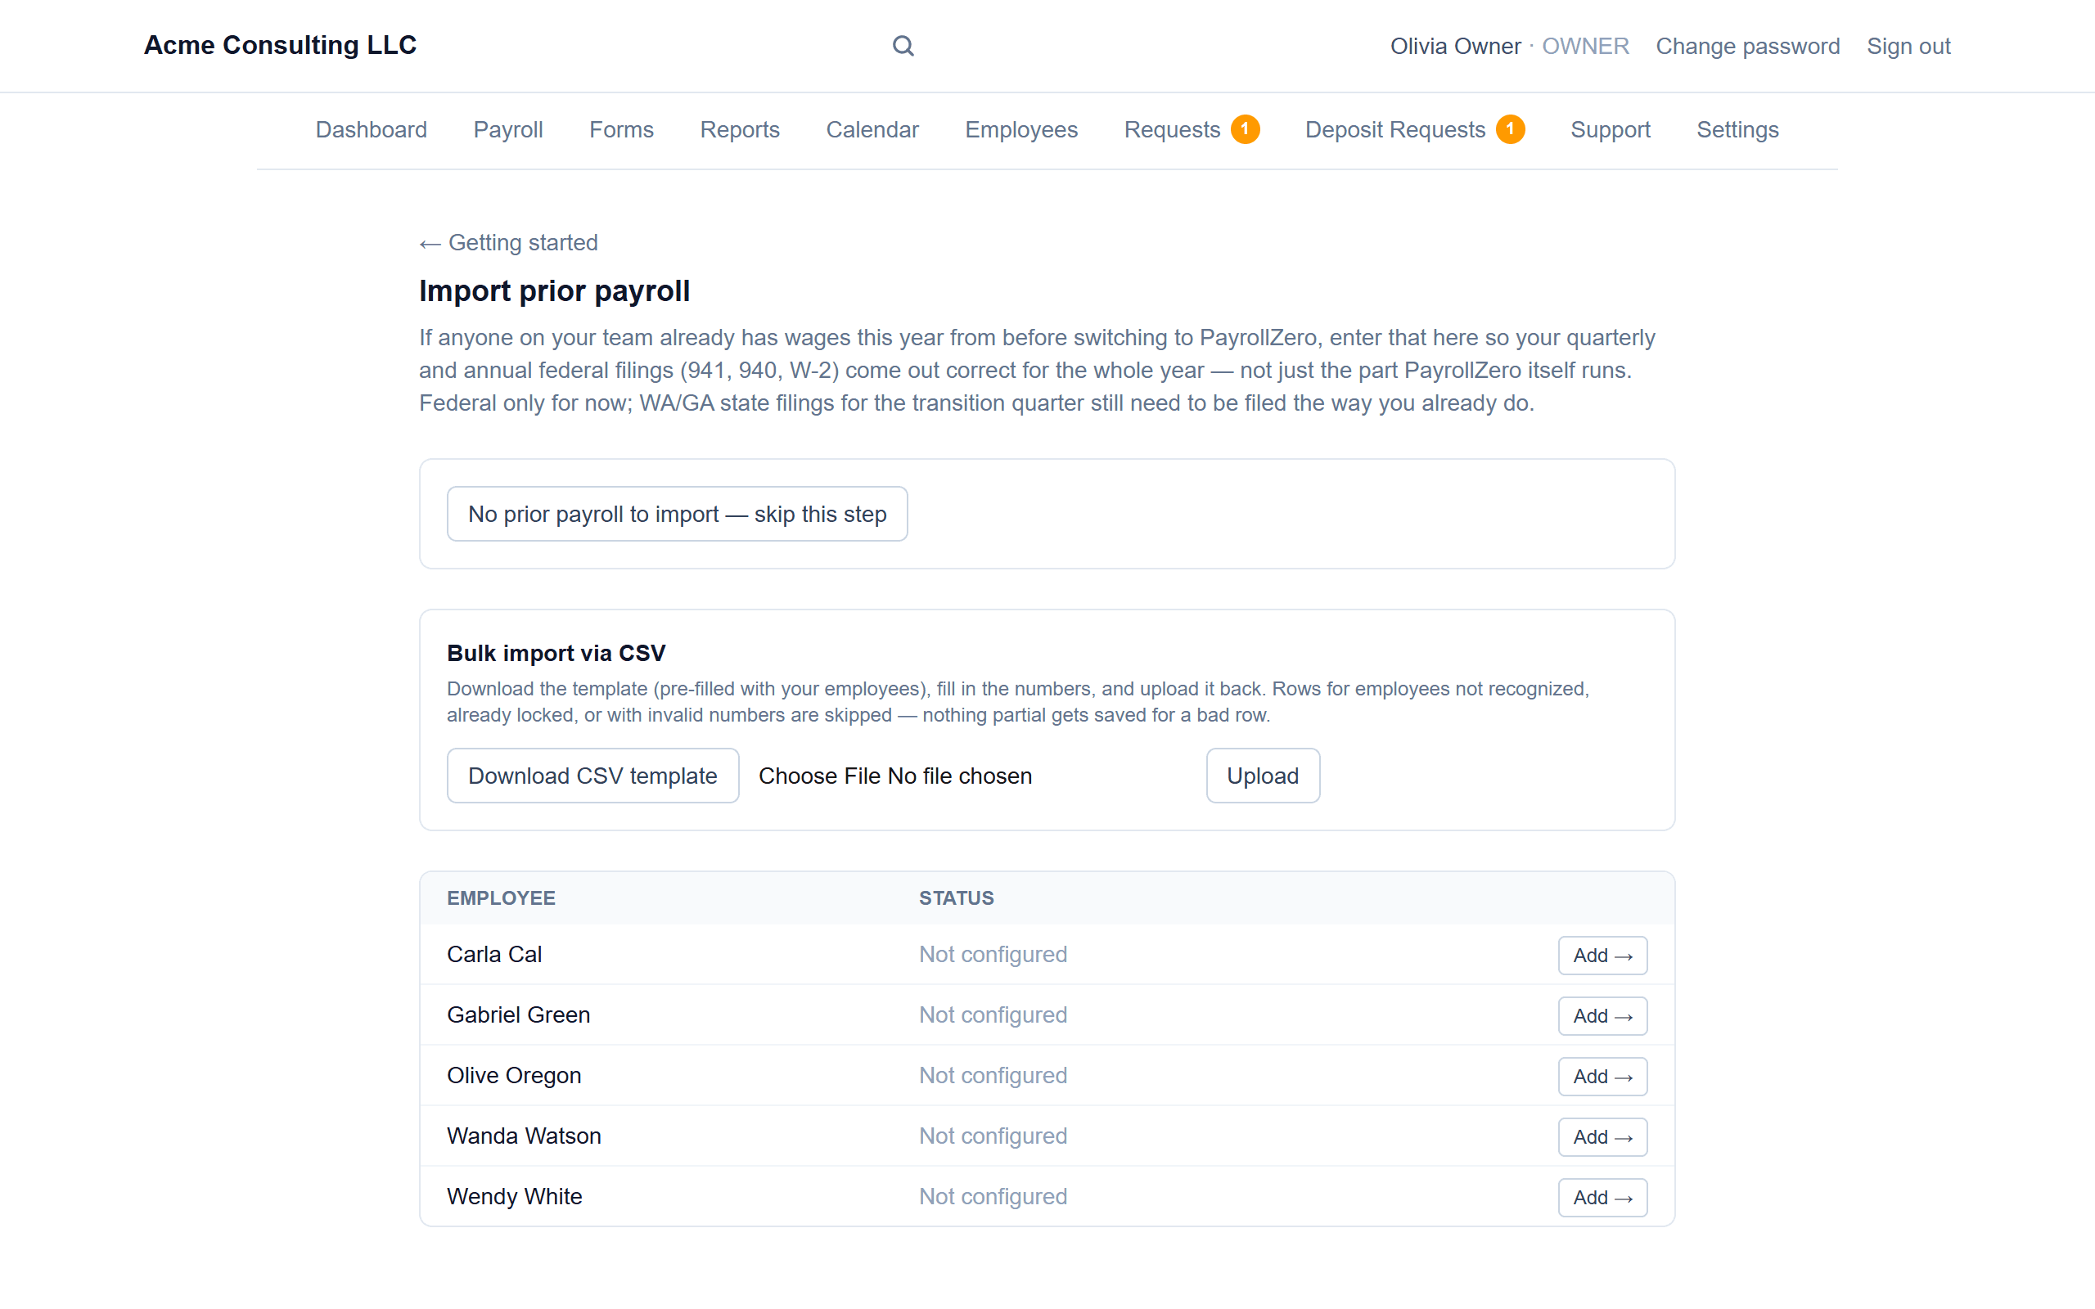Open the Dashboard tab
2095x1309 pixels.
(x=372, y=130)
